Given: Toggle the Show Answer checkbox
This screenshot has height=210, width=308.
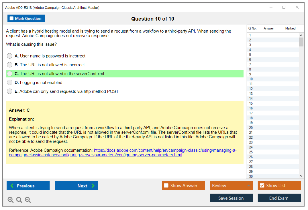Looking at the screenshot, I should pos(166,186).
